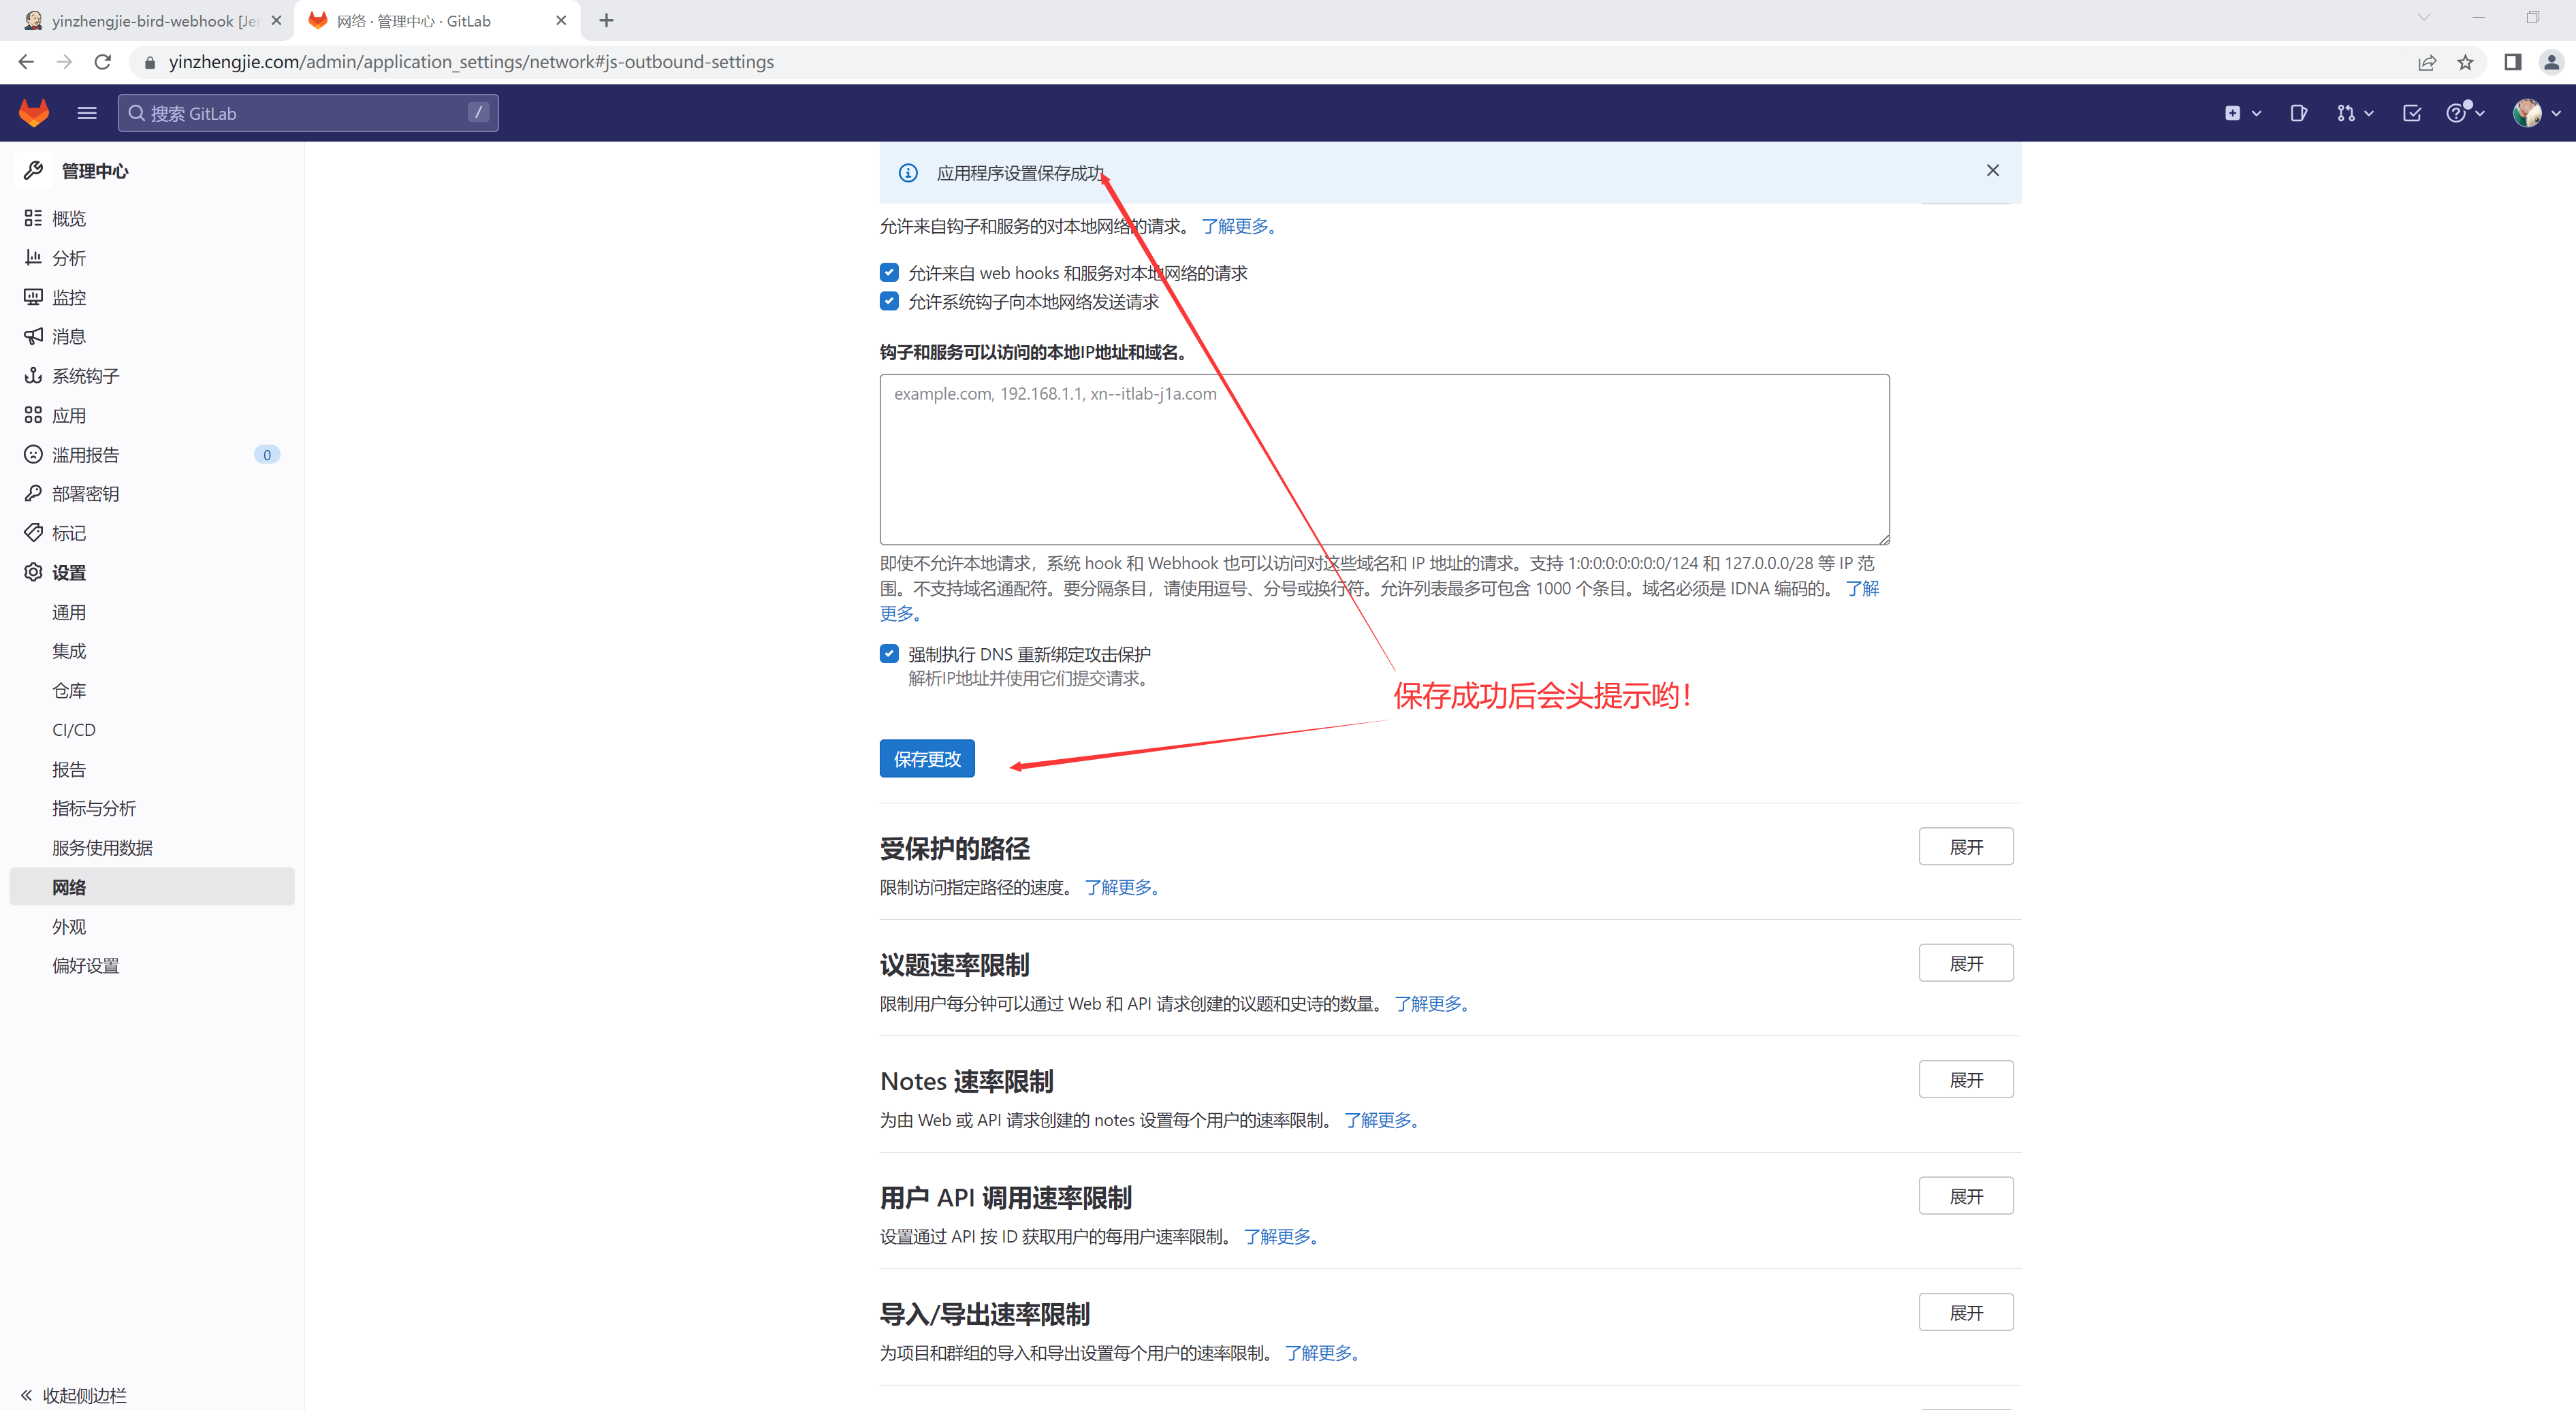Viewport: 2576px width, 1410px height.
Task: Click the GitLab fox logo
Action: tap(34, 113)
